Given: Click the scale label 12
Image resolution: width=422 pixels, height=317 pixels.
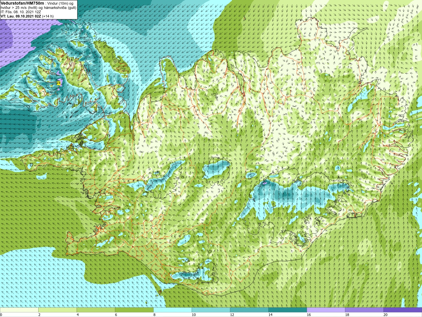Looking at the screenshot, I should 232,315.
